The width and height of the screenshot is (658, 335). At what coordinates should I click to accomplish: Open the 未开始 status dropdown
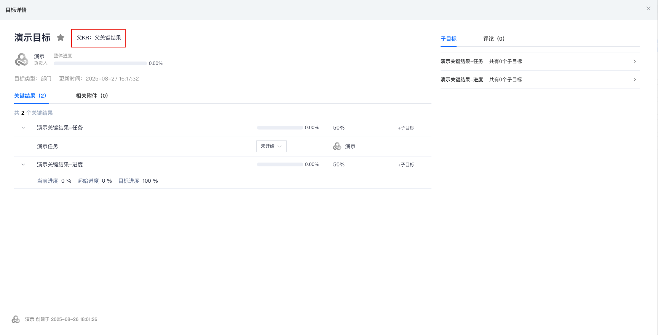pyautogui.click(x=272, y=146)
